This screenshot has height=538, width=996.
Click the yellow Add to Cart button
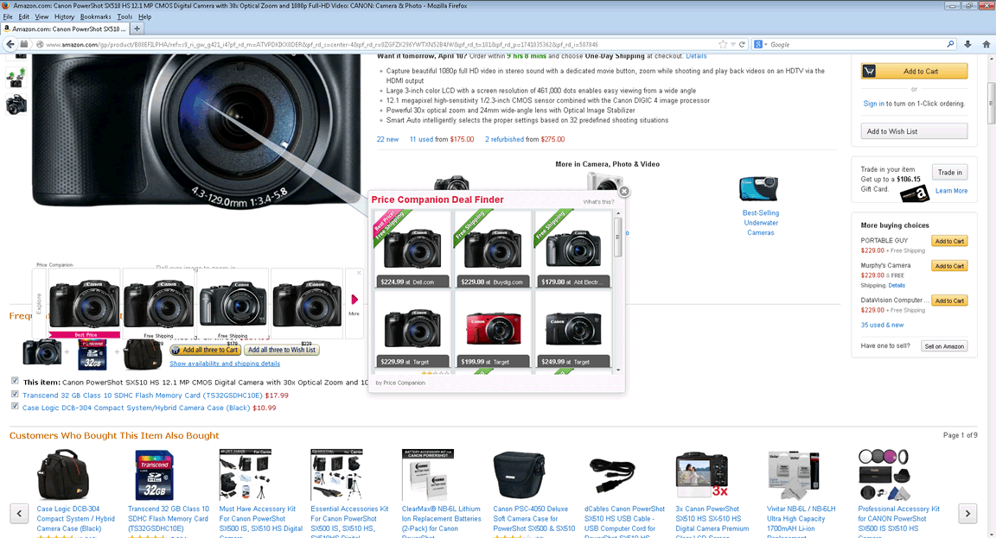pos(914,72)
